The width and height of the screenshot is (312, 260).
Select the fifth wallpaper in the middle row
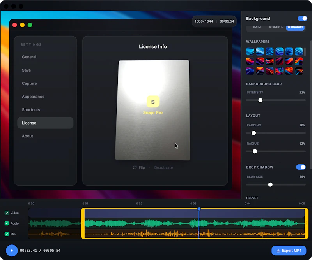289,61
